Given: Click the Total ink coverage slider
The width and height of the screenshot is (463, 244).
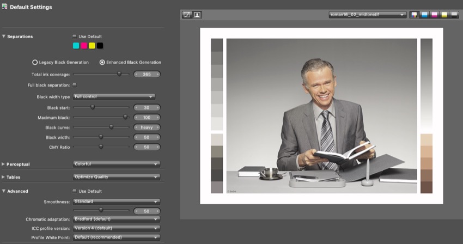Looking at the screenshot, I should (101, 74).
